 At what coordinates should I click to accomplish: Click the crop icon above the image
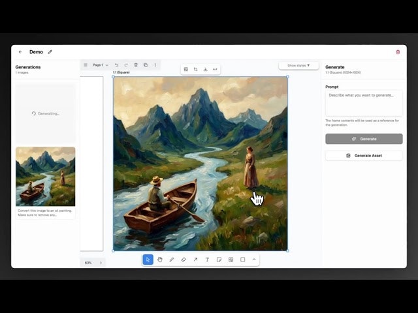tap(196, 69)
